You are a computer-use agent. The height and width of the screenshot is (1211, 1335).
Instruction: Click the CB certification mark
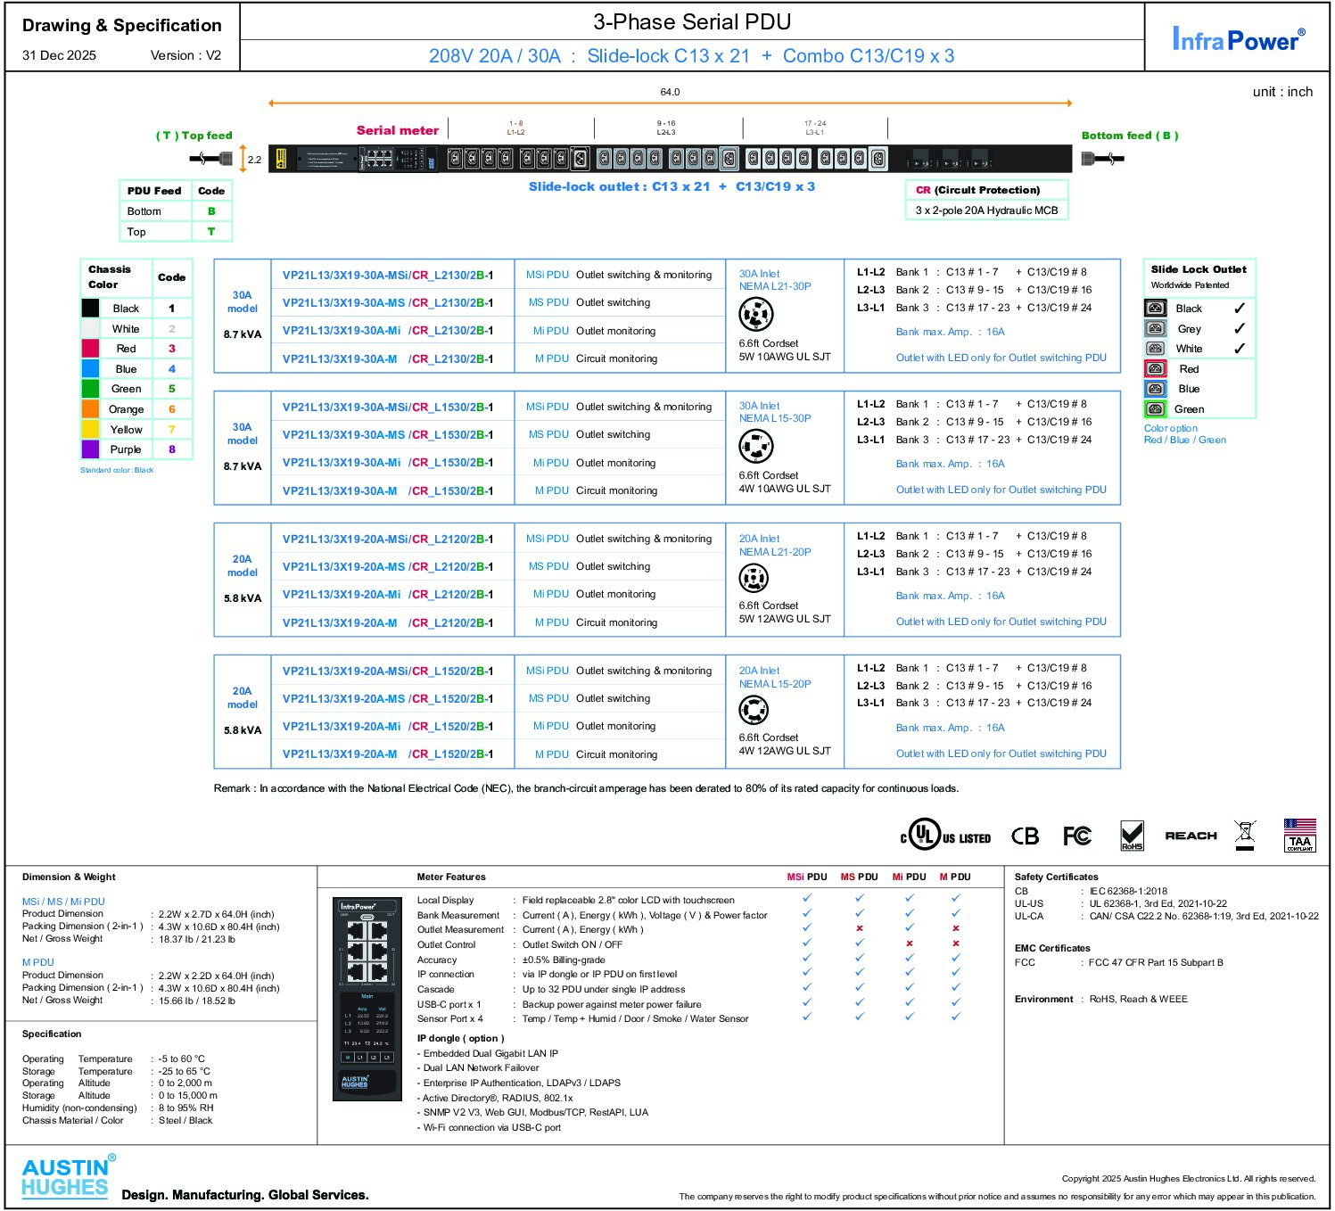(1025, 836)
